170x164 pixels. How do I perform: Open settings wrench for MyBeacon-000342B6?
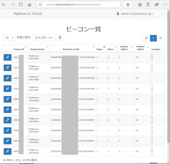click(7, 99)
